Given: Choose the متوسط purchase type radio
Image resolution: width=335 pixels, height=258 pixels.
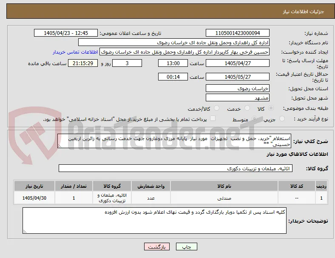Looking at the screenshot, I should click(x=254, y=118).
